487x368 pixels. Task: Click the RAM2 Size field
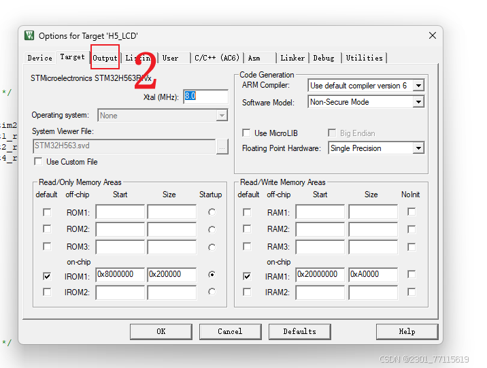click(373, 229)
